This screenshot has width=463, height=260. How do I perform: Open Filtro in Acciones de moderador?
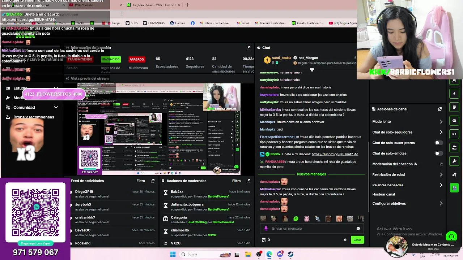236,181
